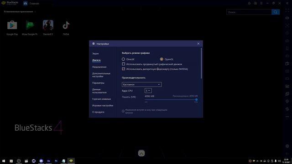Click the memory slider handle
Image resolution: width=292 pixels, height=164 pixels.
point(196,100)
